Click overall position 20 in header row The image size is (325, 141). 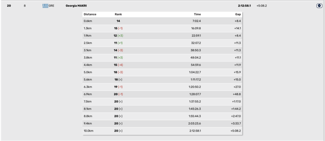9,6
